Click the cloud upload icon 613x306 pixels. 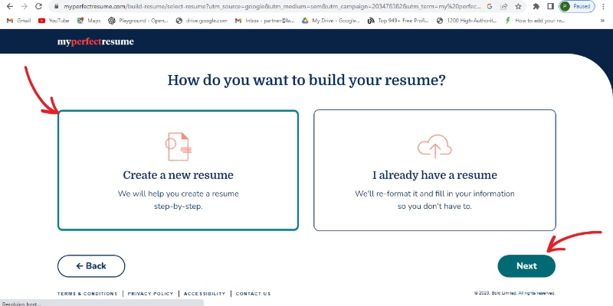tap(434, 145)
